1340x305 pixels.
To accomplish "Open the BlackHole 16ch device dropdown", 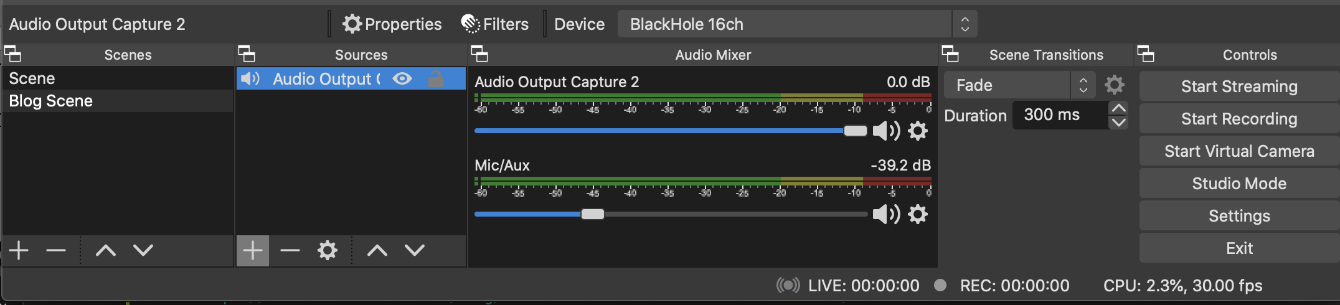I will (x=797, y=24).
